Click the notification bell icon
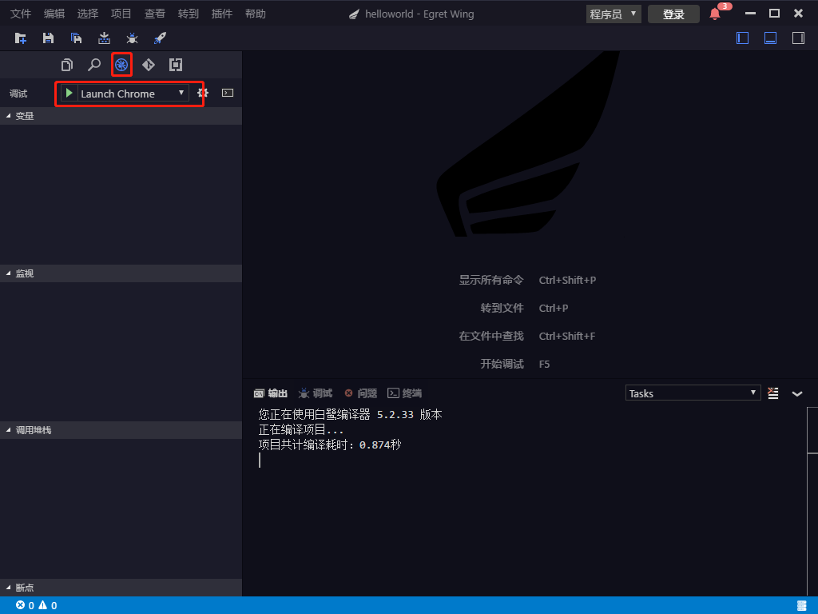The image size is (818, 614). (x=715, y=14)
